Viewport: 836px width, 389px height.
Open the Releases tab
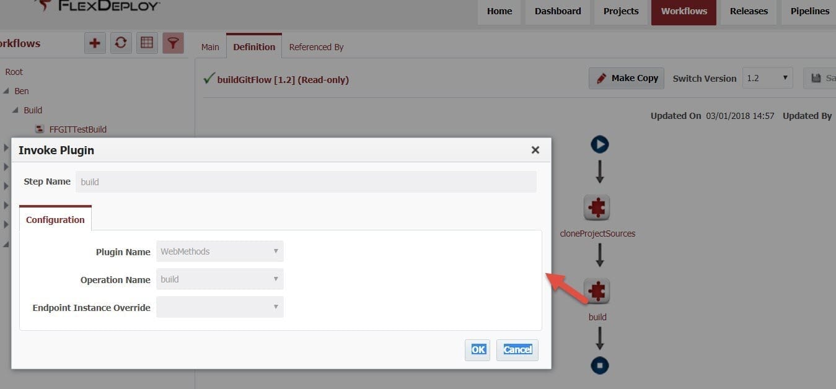tap(749, 12)
